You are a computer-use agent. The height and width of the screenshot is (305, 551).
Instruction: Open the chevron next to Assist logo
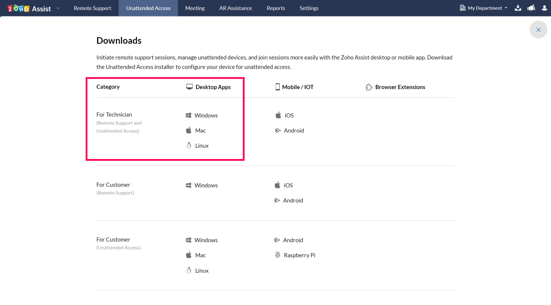pyautogui.click(x=58, y=8)
